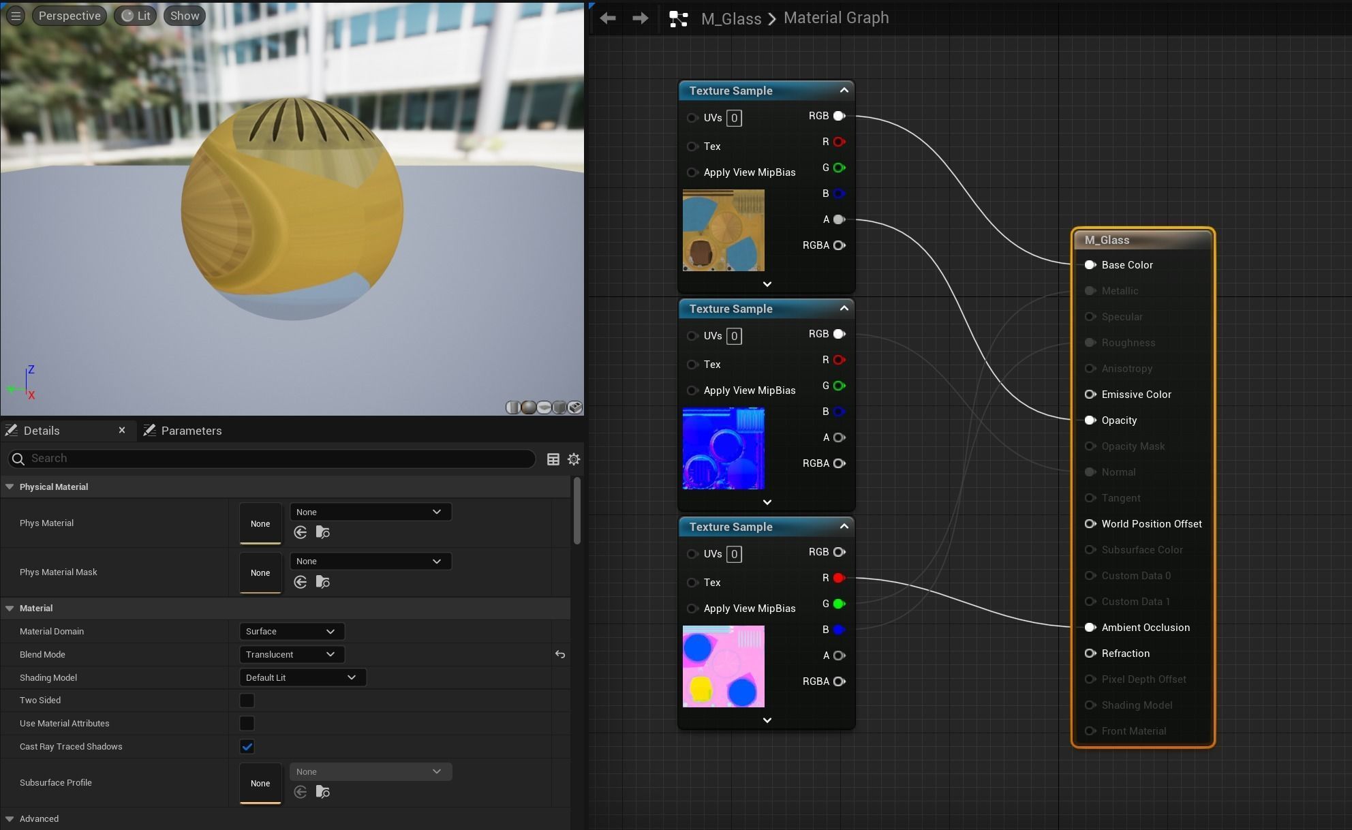Collapse the Physical Material section
1352x830 pixels.
(10, 487)
